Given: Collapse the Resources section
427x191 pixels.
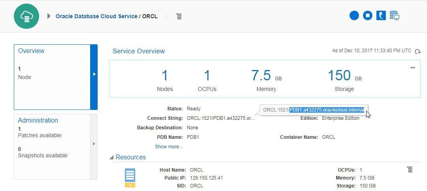Looking at the screenshot, I should tap(111, 157).
